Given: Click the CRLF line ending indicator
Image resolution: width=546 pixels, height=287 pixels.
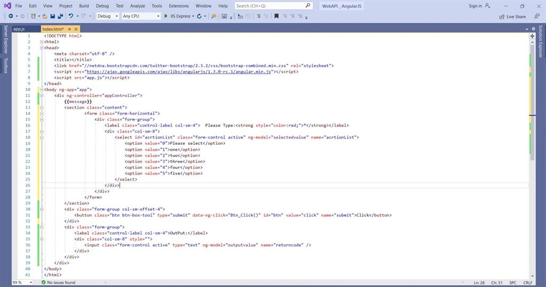Looking at the screenshot, I should click(527, 283).
